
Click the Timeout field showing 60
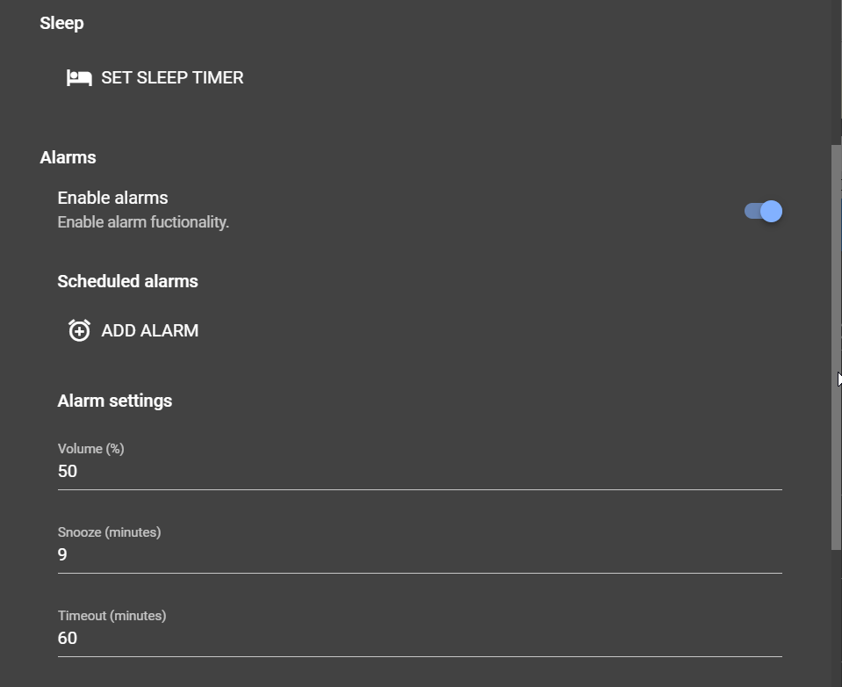(x=419, y=639)
